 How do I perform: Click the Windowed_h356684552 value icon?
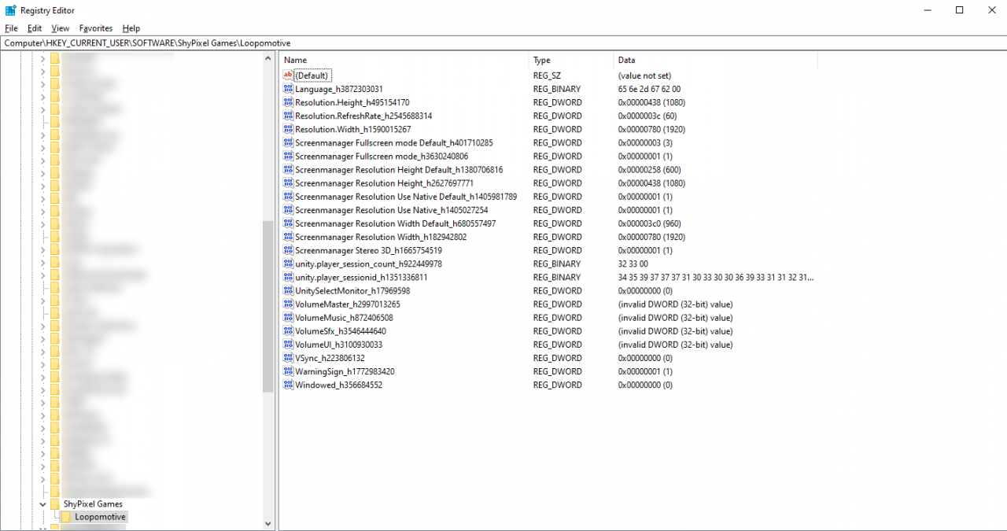click(288, 385)
